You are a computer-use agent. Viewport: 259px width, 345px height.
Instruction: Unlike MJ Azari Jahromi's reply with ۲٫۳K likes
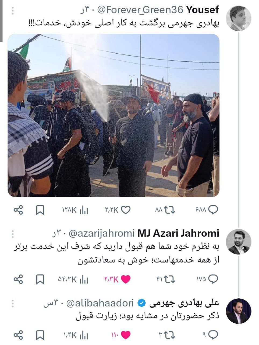pos(117,280)
